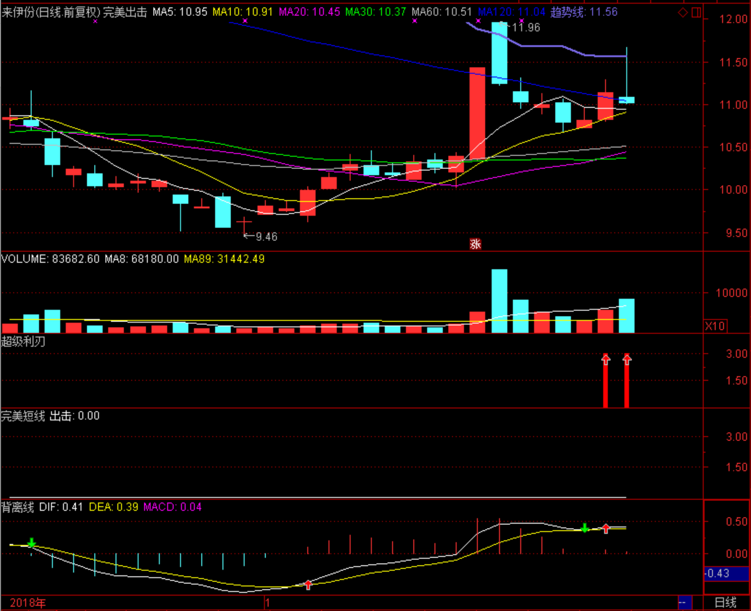The image size is (751, 611).
Task: Click the 来伊份(日线.前复权) chart title
Action: click(x=50, y=12)
